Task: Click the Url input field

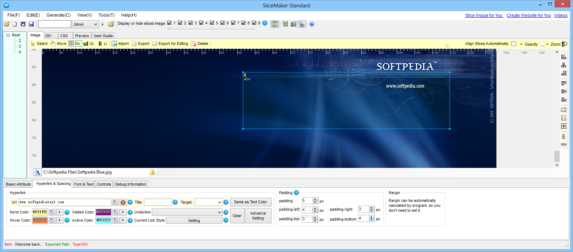Action: click(65, 202)
